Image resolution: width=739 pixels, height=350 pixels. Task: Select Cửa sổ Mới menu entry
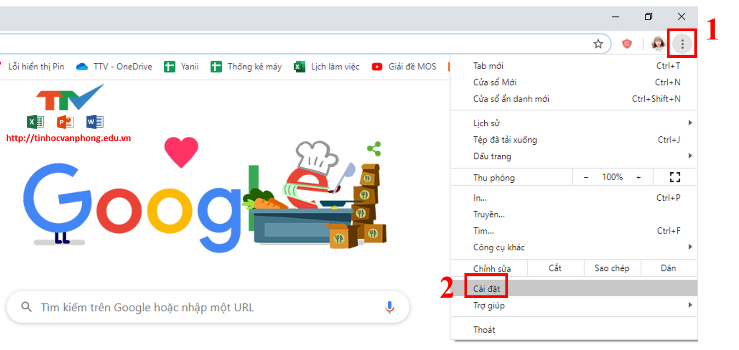tap(574, 82)
